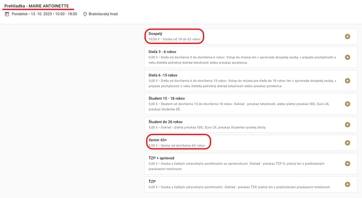This screenshot has height=198, width=362.
Task: Click the Prehliadka - MARIE ANTOINETTE title
Action: coord(37,6)
